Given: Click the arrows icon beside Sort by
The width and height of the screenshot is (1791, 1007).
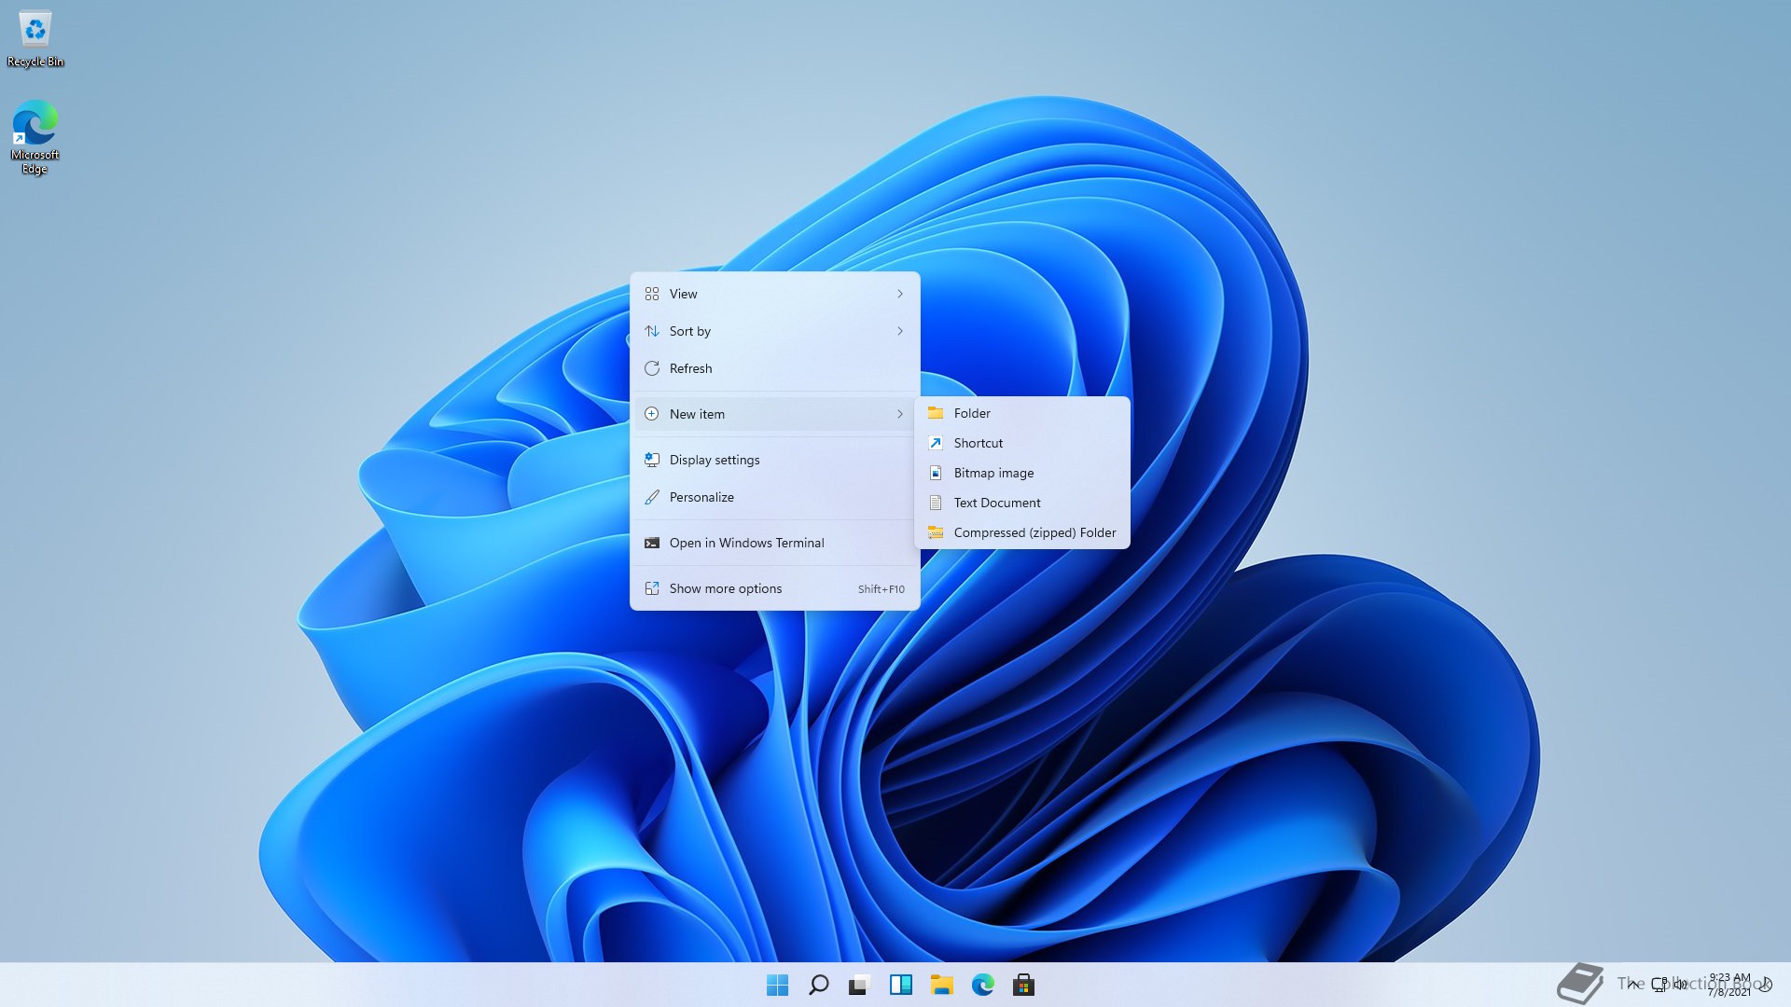Looking at the screenshot, I should [x=652, y=331].
